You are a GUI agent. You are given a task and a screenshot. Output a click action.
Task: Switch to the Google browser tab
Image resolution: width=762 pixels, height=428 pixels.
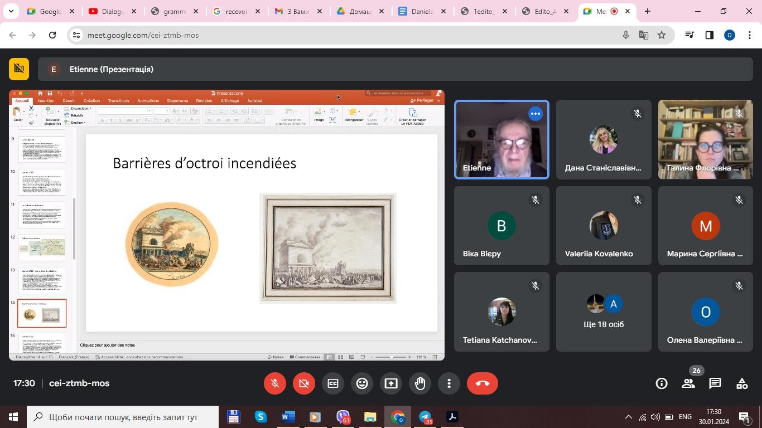pos(49,11)
